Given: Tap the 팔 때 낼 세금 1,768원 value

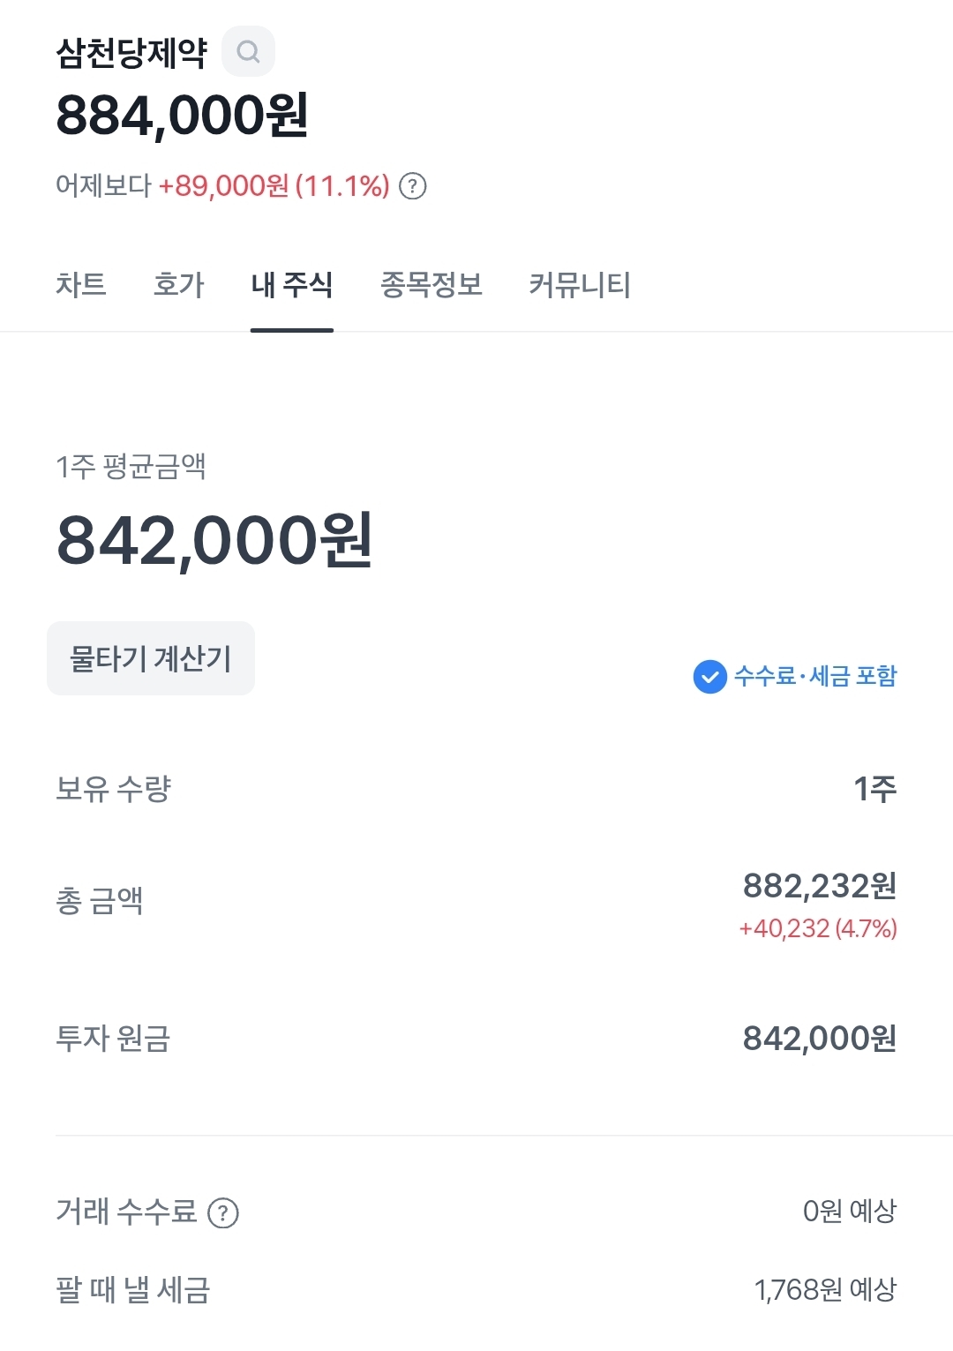Looking at the screenshot, I should pyautogui.click(x=825, y=1290).
